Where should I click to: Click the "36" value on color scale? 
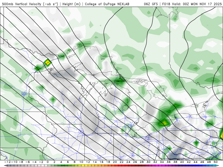(169, 162)
